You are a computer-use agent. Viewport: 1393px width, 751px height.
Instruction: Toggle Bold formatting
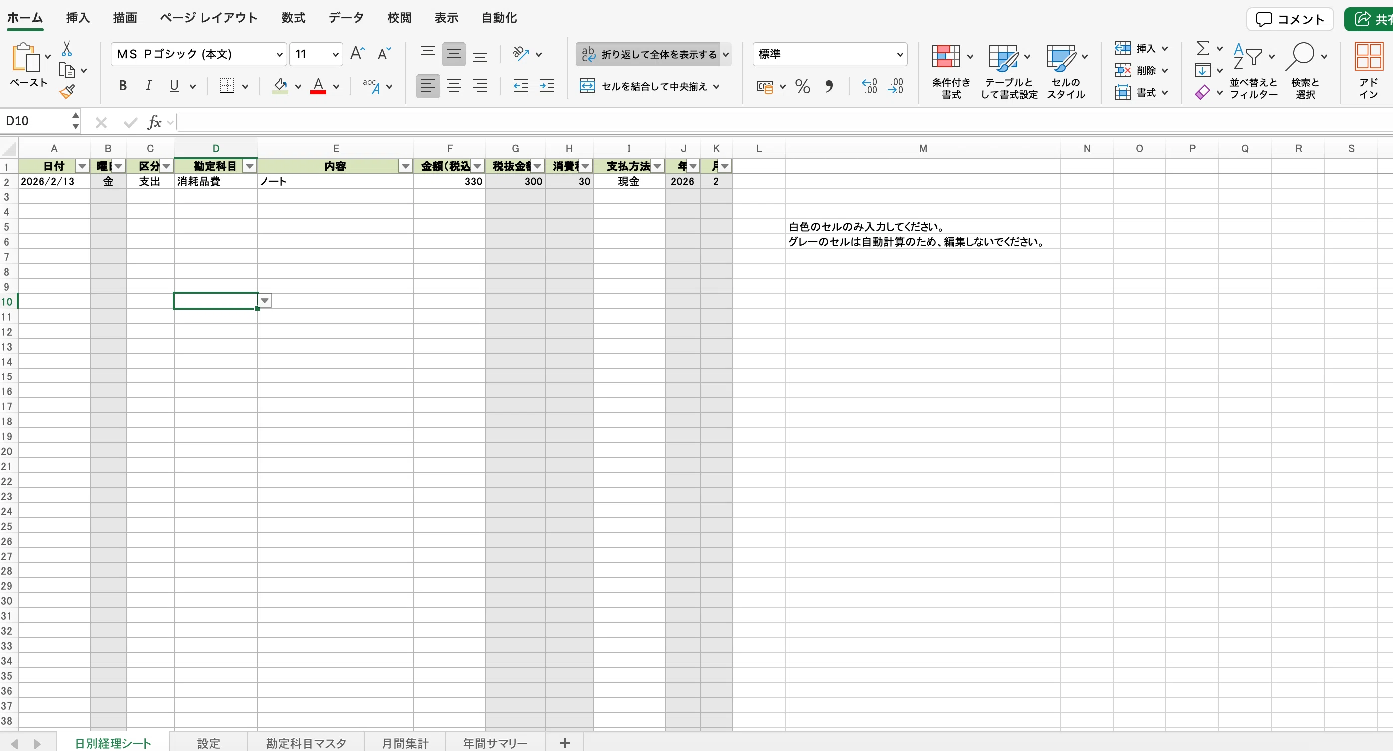point(123,86)
